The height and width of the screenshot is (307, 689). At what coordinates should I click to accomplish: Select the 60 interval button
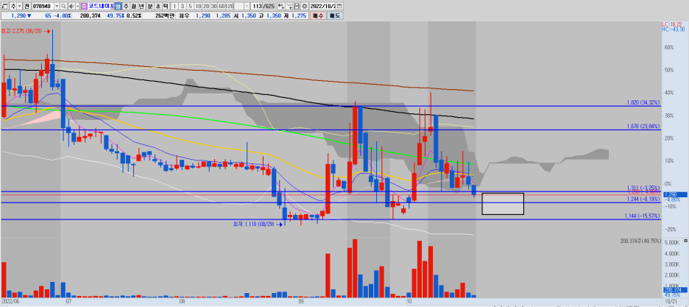pyautogui.click(x=222, y=6)
